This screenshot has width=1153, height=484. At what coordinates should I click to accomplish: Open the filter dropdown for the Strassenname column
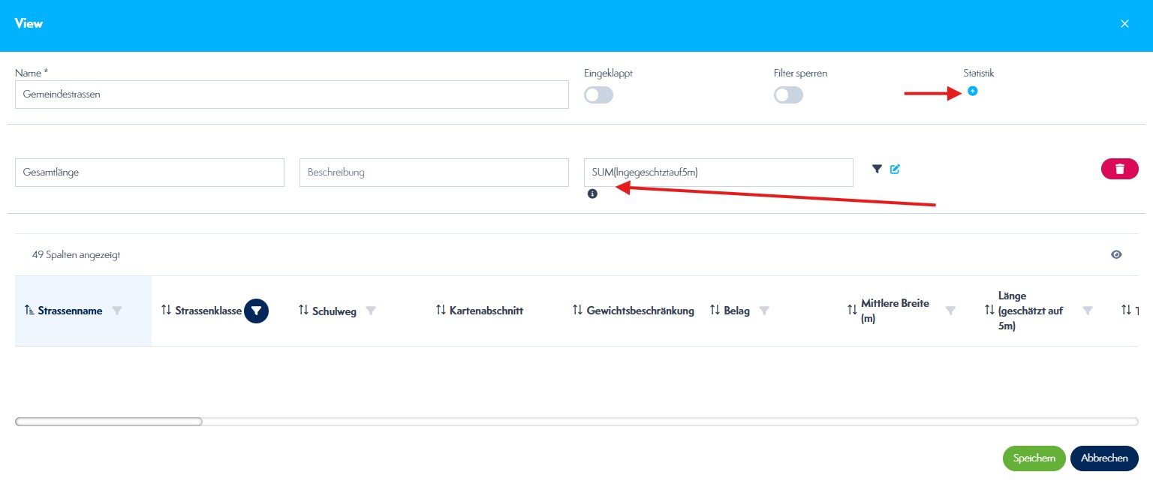coord(116,311)
